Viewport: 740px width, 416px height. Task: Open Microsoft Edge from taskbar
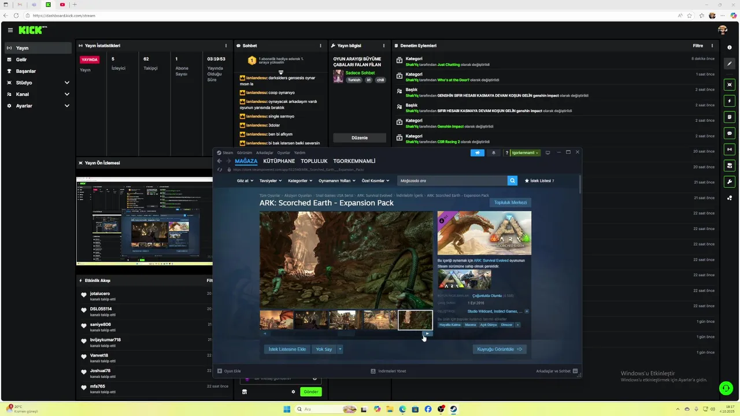pos(402,409)
